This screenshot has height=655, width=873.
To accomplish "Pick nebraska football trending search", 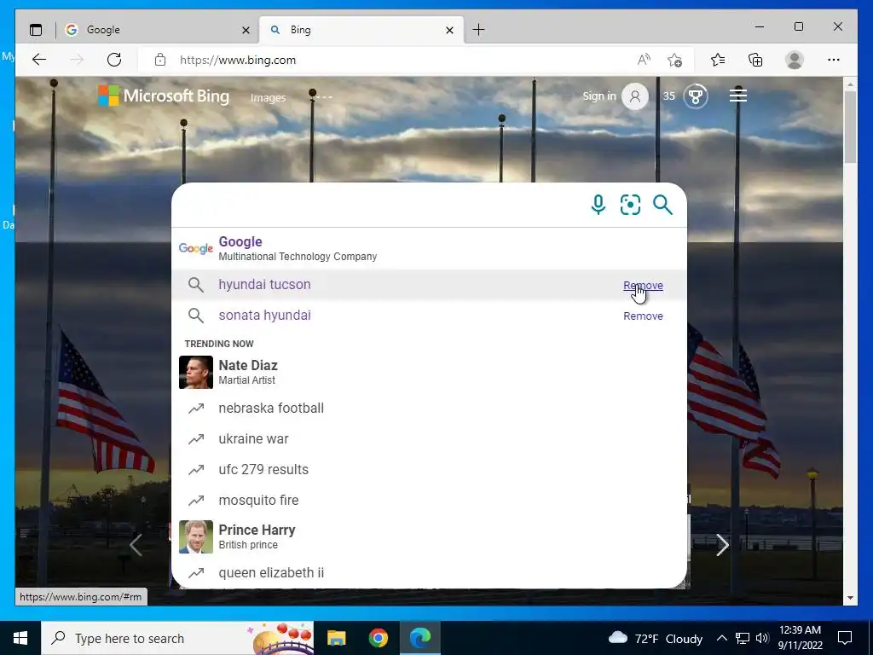I will 429,409.
